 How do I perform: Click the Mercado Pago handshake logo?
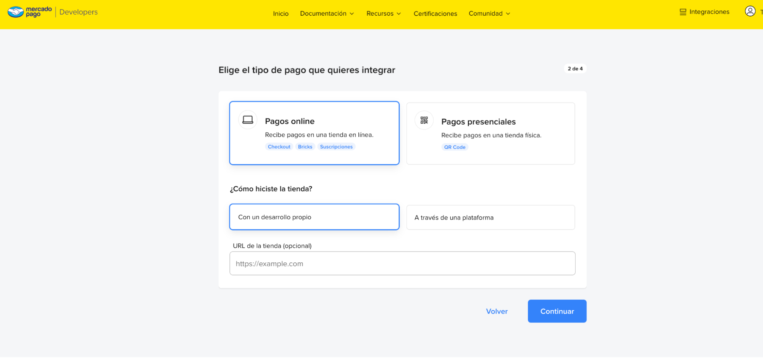pos(30,12)
